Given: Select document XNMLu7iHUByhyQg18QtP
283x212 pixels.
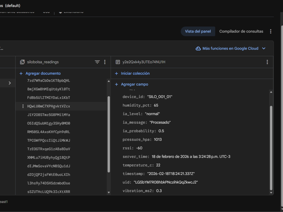Looking at the screenshot, I should click(x=49, y=157).
